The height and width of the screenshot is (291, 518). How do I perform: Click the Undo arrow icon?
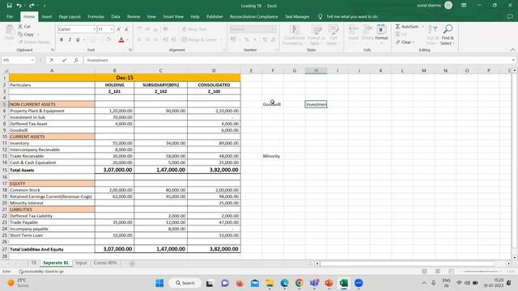tap(19, 6)
